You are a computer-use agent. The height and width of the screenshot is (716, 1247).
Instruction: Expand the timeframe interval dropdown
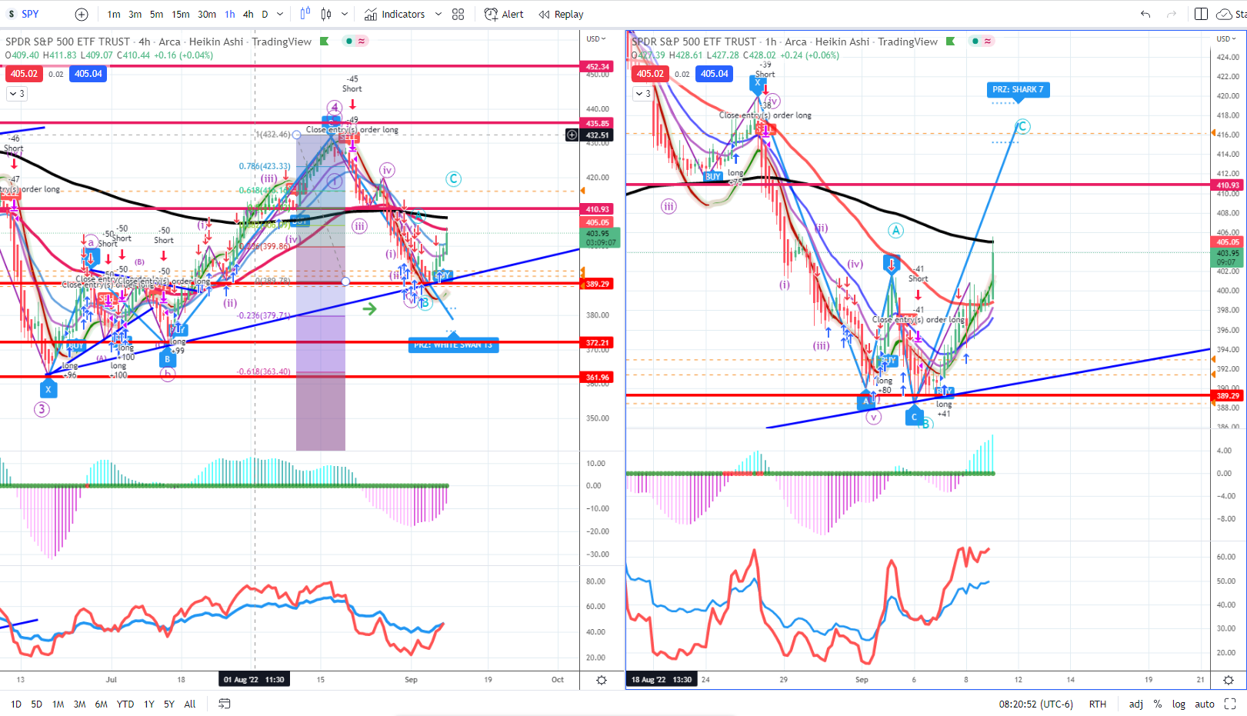pos(280,14)
